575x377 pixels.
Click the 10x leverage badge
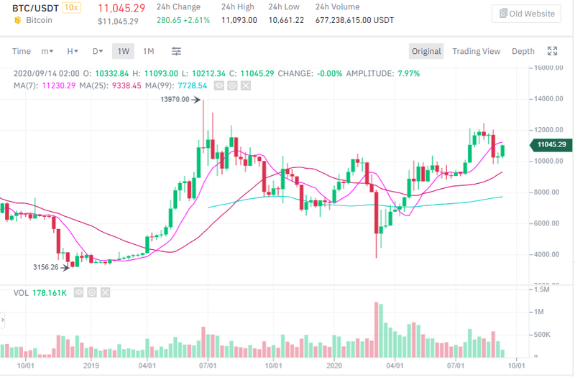[71, 8]
